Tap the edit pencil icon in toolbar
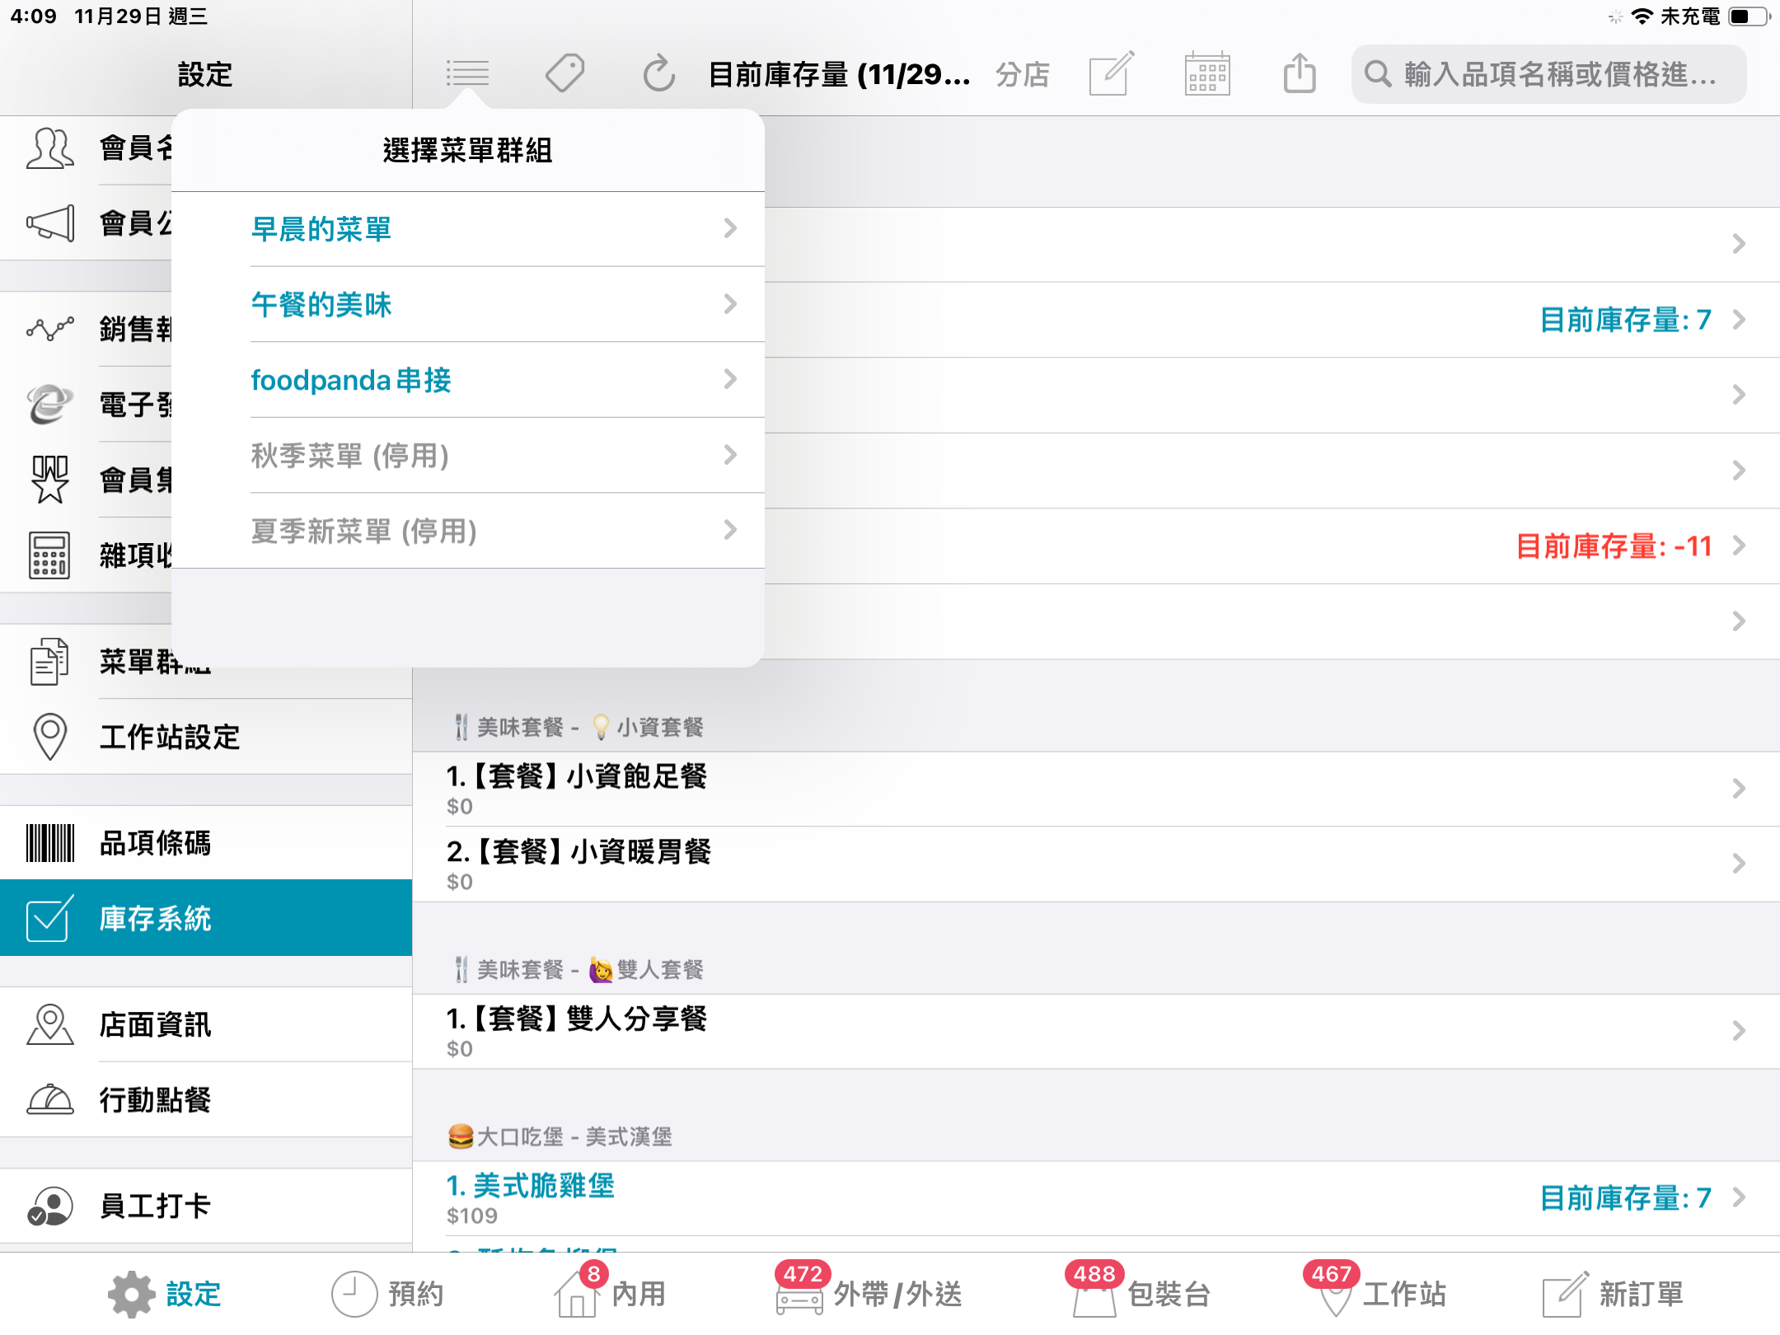This screenshot has height=1335, width=1780. 1112,74
